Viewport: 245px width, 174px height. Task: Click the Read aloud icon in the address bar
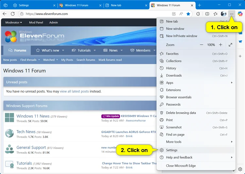(x=181, y=14)
